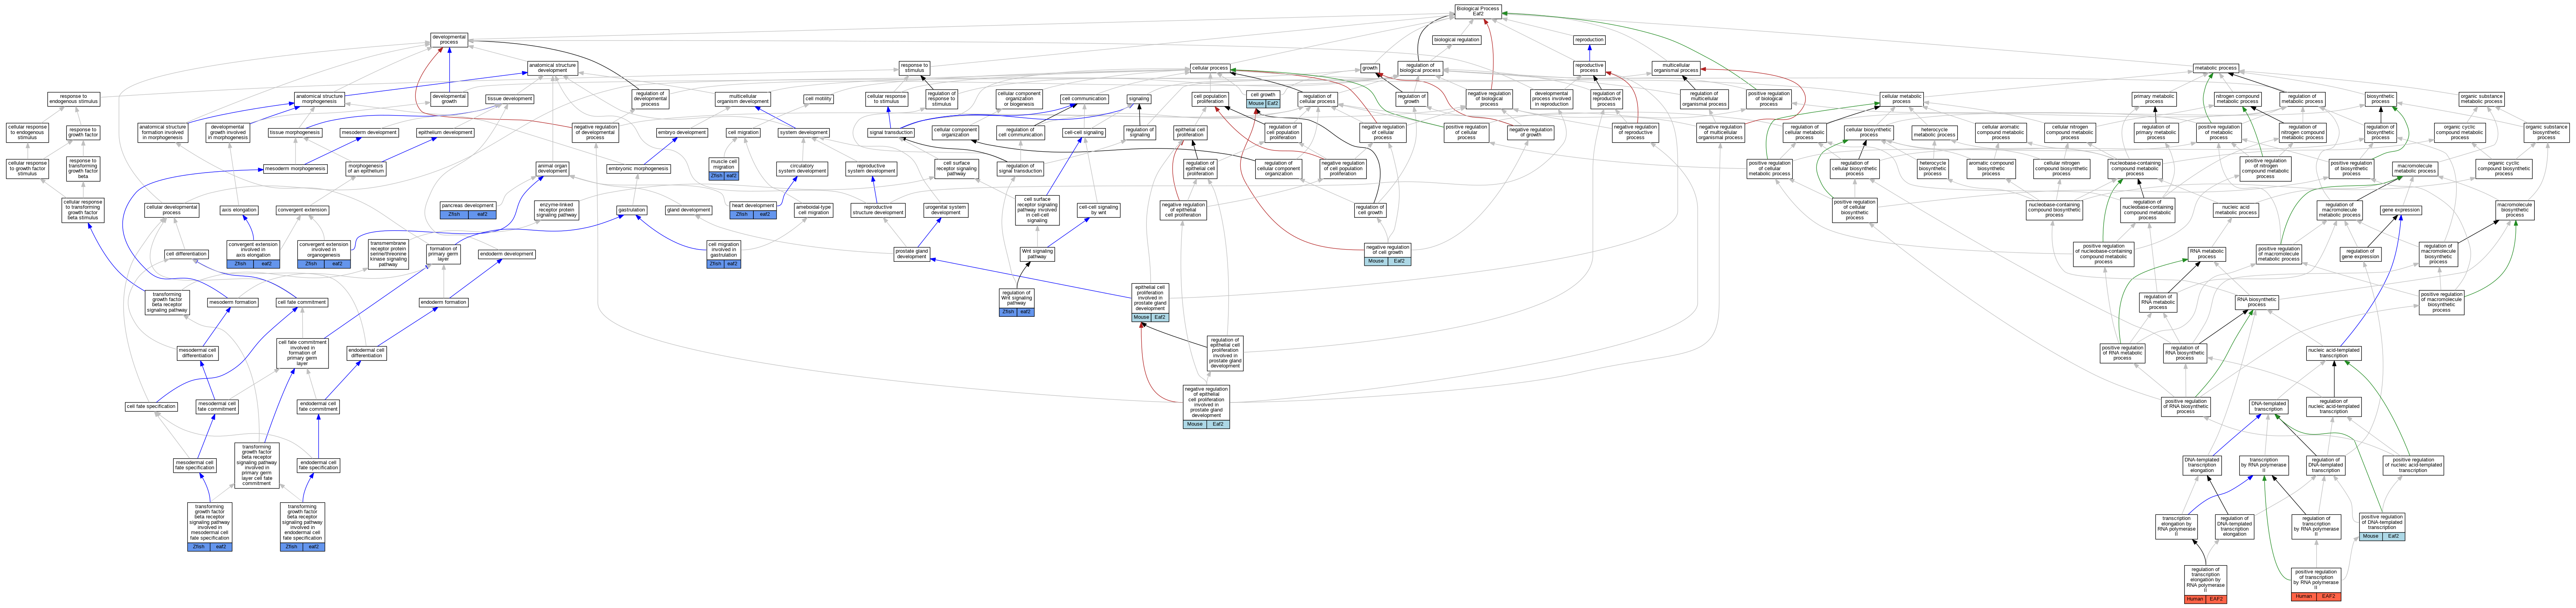Viewport: 2576px width, 608px height.
Task: Select 'aromatic compound biosynthetic process' node
Action: tap(1990, 168)
